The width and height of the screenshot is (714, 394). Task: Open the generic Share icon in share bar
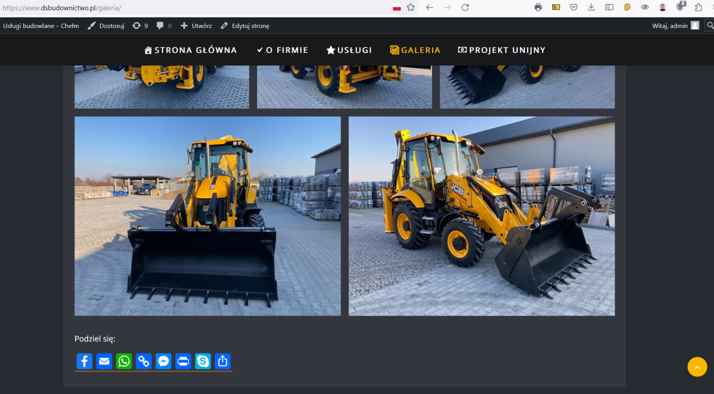coord(223,361)
